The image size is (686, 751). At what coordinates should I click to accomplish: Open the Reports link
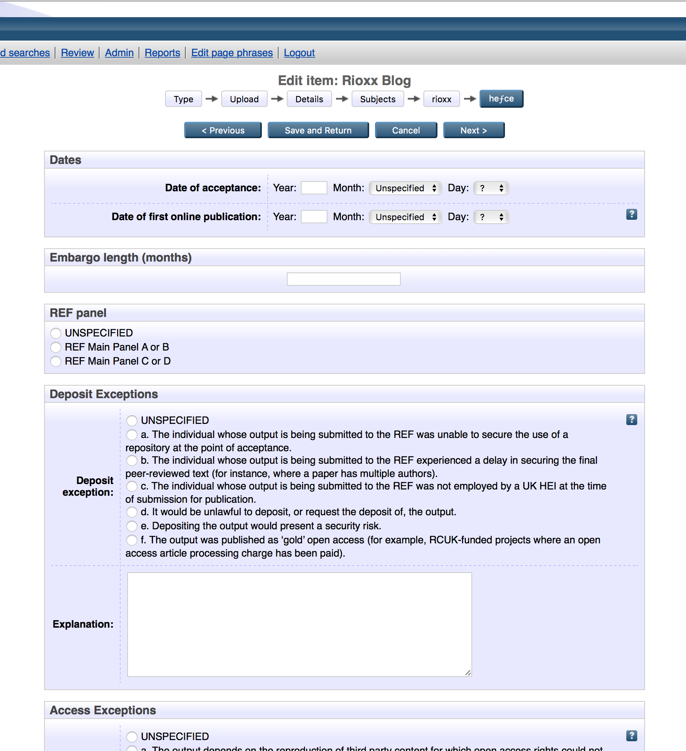tap(162, 53)
